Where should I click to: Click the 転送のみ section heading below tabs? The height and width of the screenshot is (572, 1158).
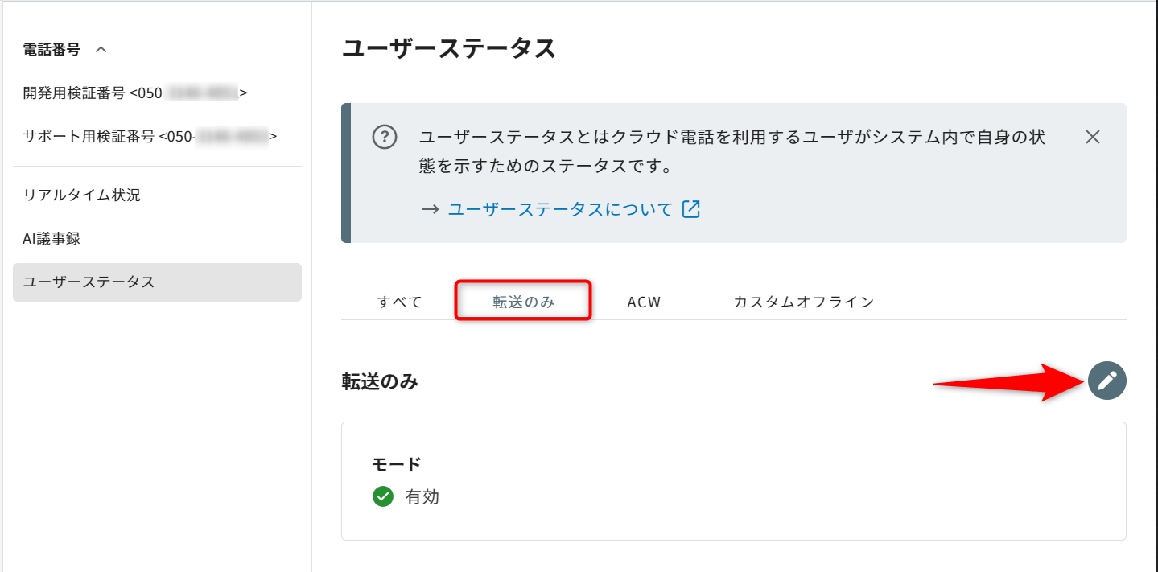pos(380,382)
